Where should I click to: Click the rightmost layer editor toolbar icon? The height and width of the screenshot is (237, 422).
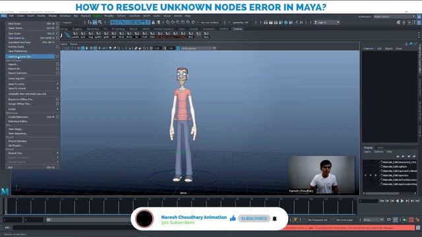[x=414, y=157]
